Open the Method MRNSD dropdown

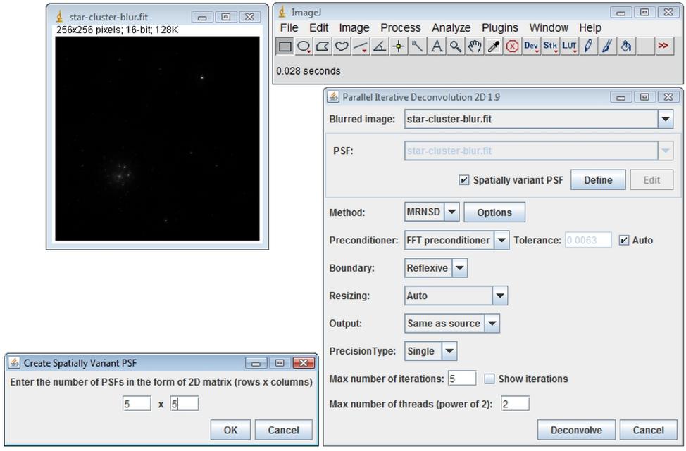451,212
